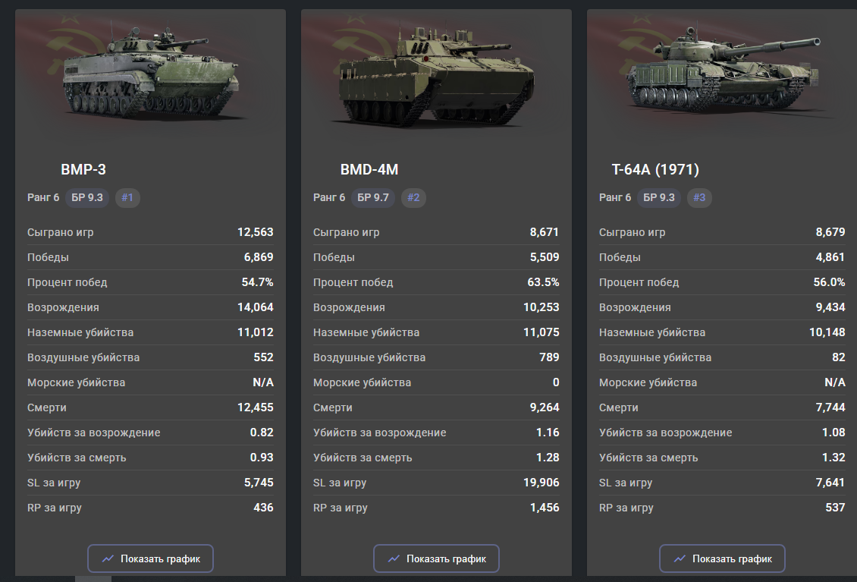The image size is (857, 582).
Task: Open the T-64A (1971) graph
Action: [722, 559]
